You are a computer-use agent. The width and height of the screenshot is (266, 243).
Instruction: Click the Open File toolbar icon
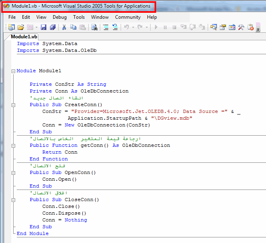[x=21, y=27]
